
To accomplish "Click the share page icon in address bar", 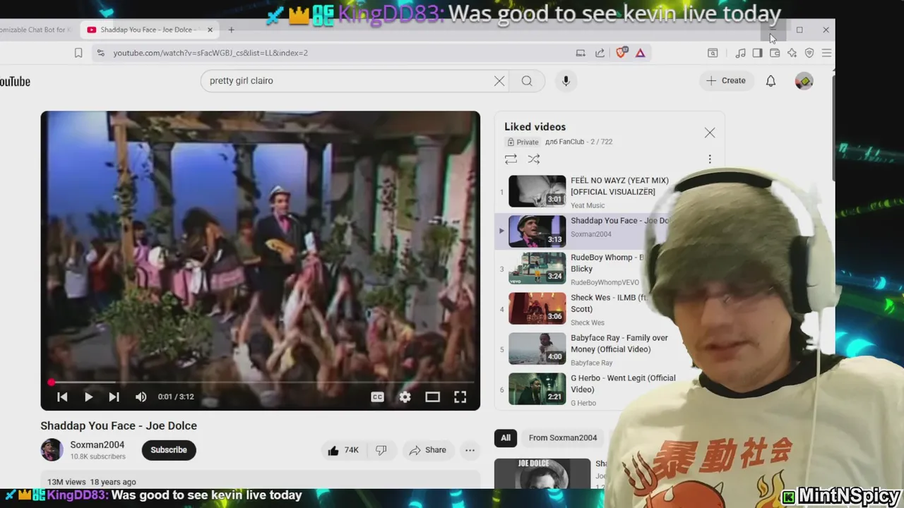I will click(x=600, y=53).
